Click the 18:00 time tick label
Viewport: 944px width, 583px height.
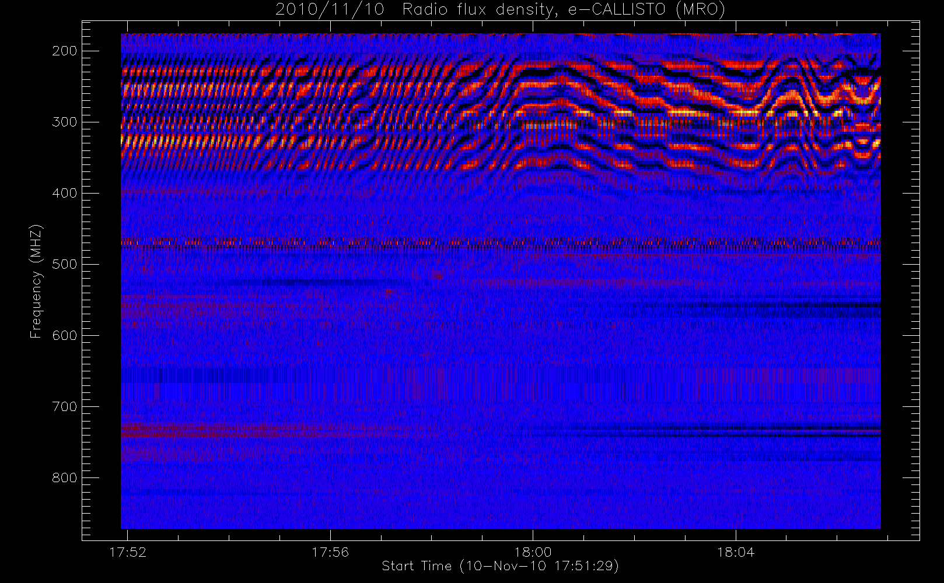(x=533, y=552)
